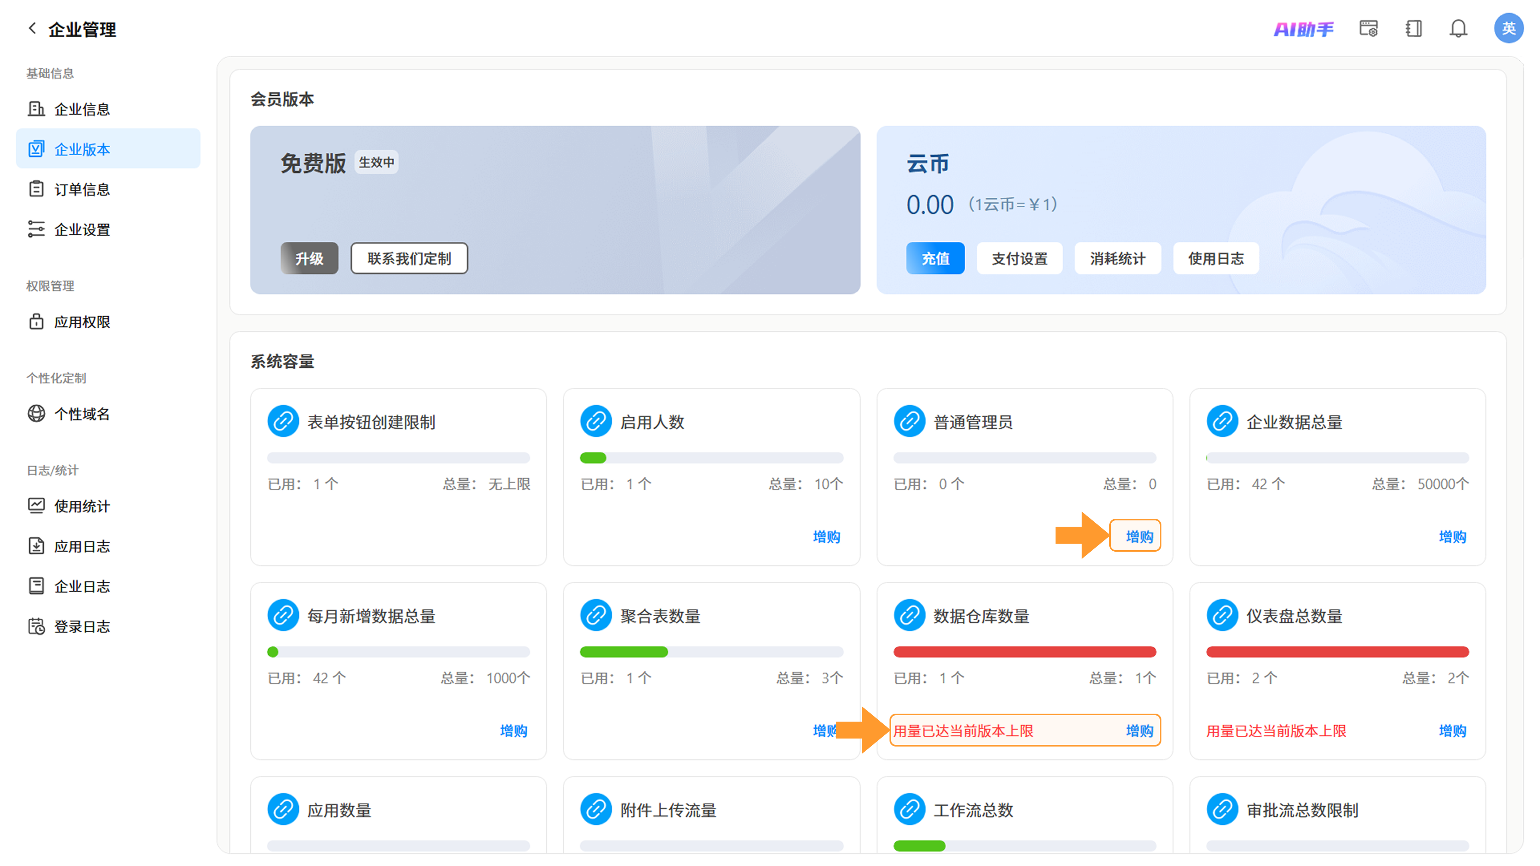Screen dimensions: 1540x866
Task: Click the link icon of 数据仓库数量 card
Action: [x=909, y=615]
